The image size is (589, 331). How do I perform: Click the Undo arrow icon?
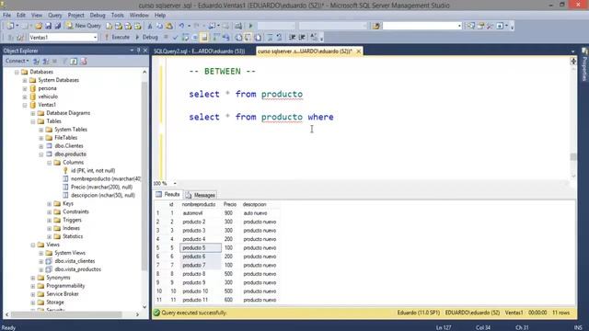point(181,26)
